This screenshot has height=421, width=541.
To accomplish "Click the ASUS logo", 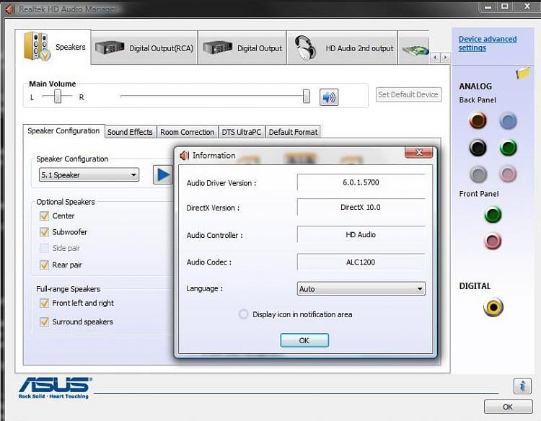I will click(x=56, y=388).
